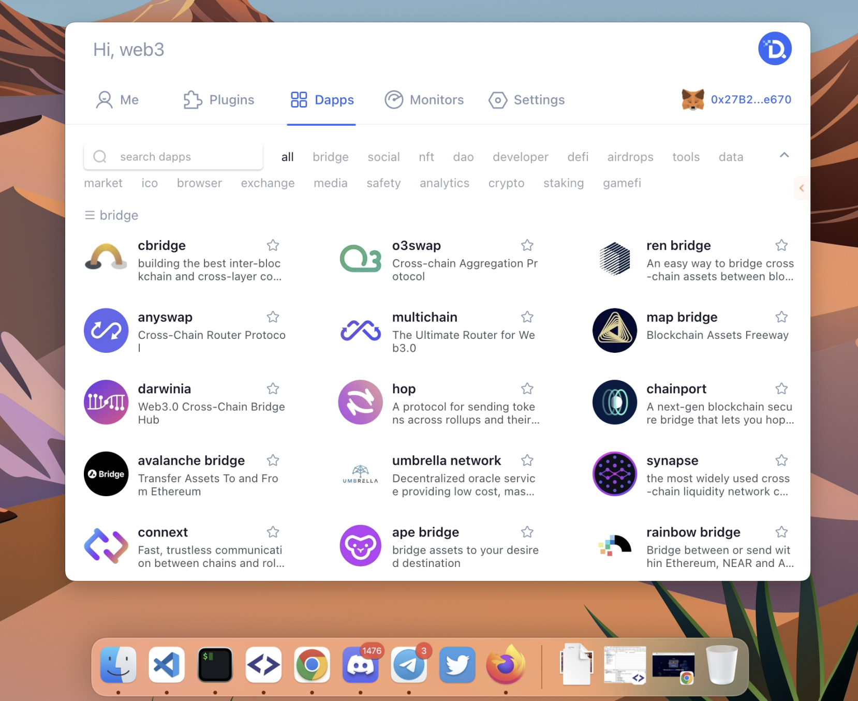
Task: Open the anyswap dapp icon
Action: tap(106, 331)
